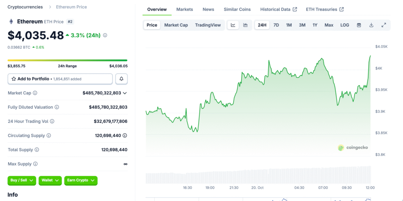Click the line chart view icon
This screenshot has width=403, height=201.
233,25
